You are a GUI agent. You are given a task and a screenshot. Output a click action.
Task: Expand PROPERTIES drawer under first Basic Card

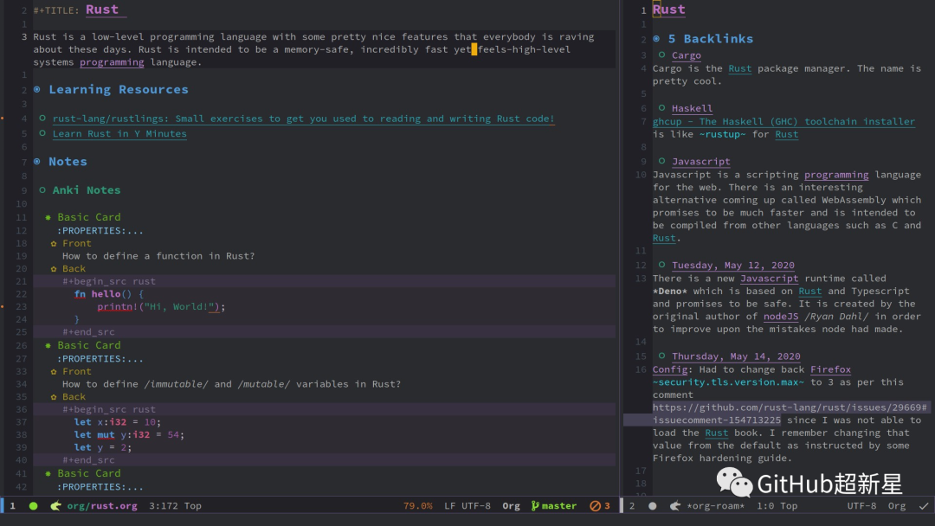100,230
